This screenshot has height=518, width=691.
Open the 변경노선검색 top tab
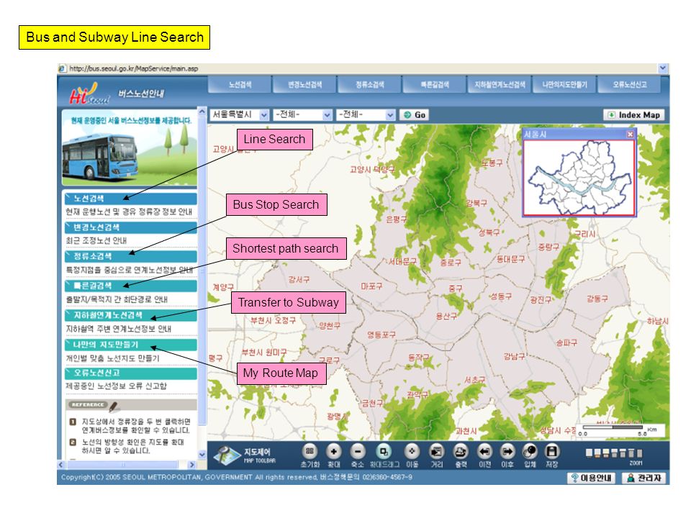304,85
